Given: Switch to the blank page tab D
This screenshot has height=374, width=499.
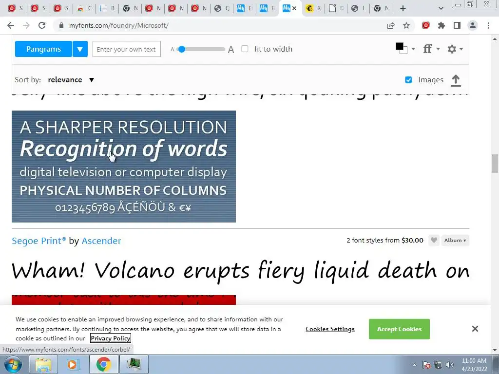Looking at the screenshot, I should [336, 8].
